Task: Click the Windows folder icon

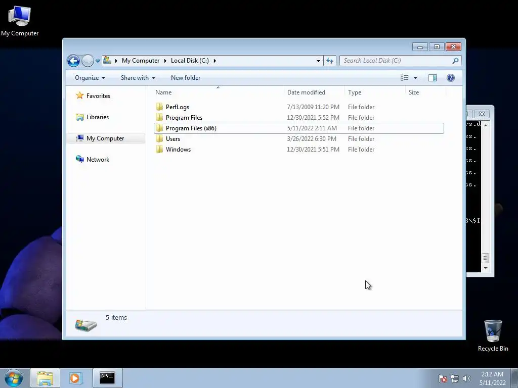Action: 159,149
